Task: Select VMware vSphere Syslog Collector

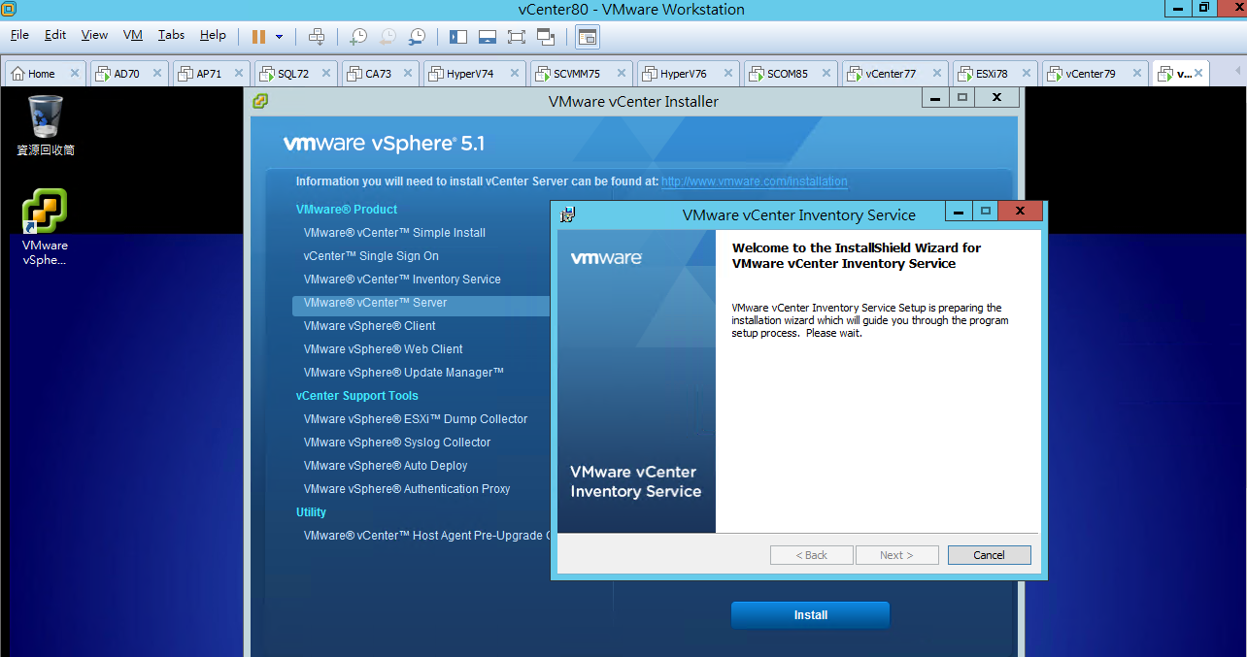Action: click(x=397, y=443)
